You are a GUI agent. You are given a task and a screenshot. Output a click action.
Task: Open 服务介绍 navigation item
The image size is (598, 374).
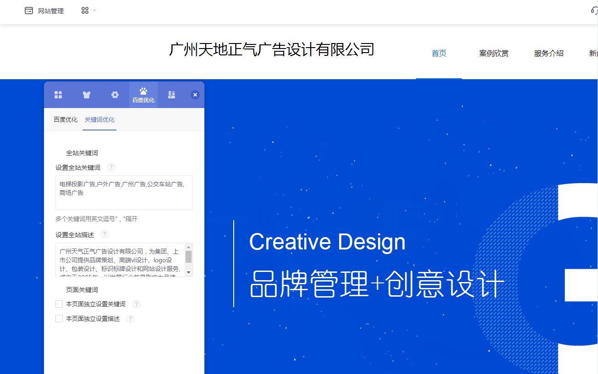pyautogui.click(x=549, y=53)
